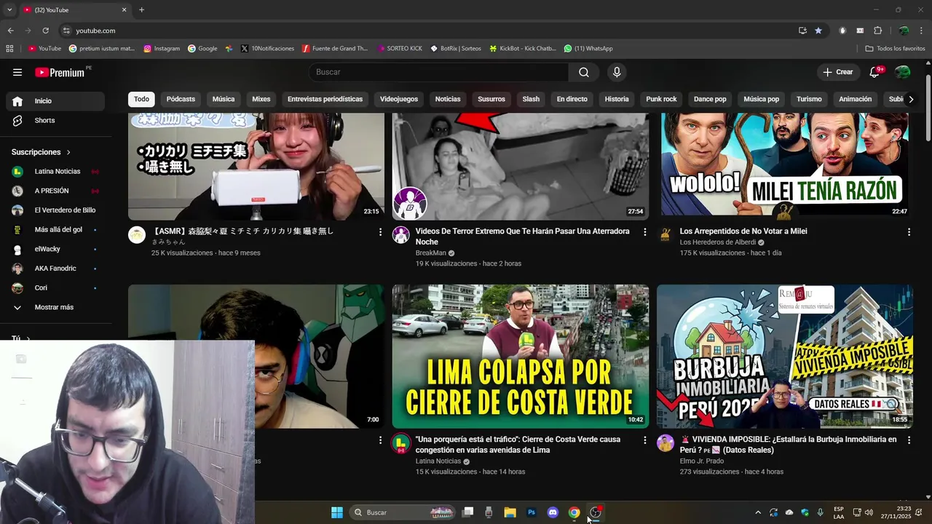This screenshot has height=524, width=932.
Task: Open Los Herederos de Alberdi channel link
Action: [x=717, y=242]
